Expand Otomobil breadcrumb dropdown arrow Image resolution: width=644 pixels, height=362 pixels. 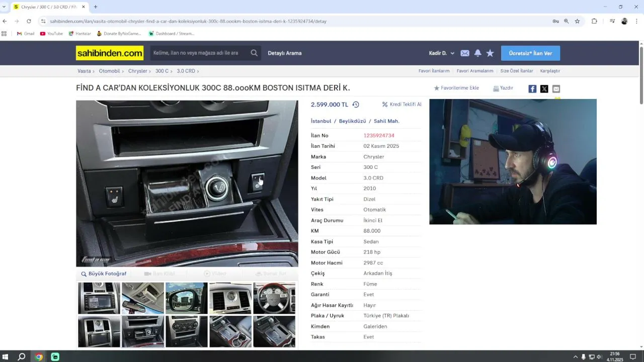[x=123, y=71]
